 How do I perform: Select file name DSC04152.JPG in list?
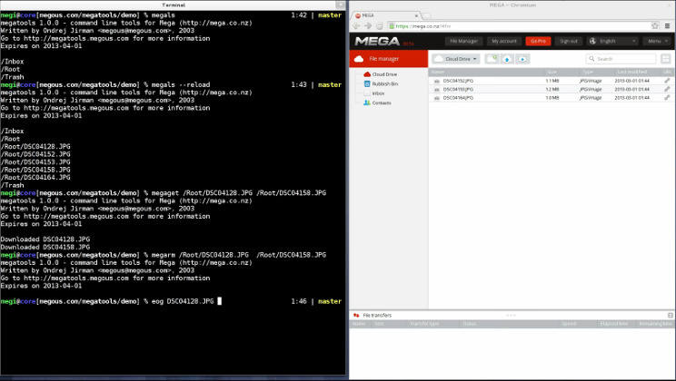(458, 81)
